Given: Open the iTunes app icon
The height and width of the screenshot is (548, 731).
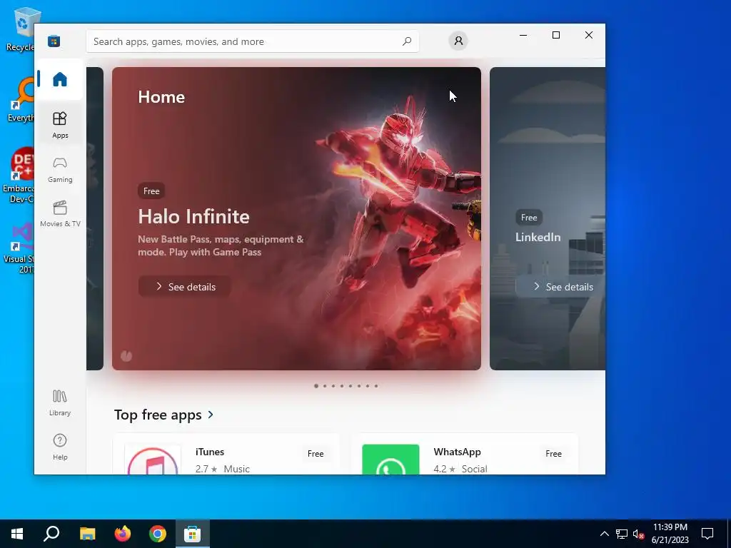Looking at the screenshot, I should 153,460.
